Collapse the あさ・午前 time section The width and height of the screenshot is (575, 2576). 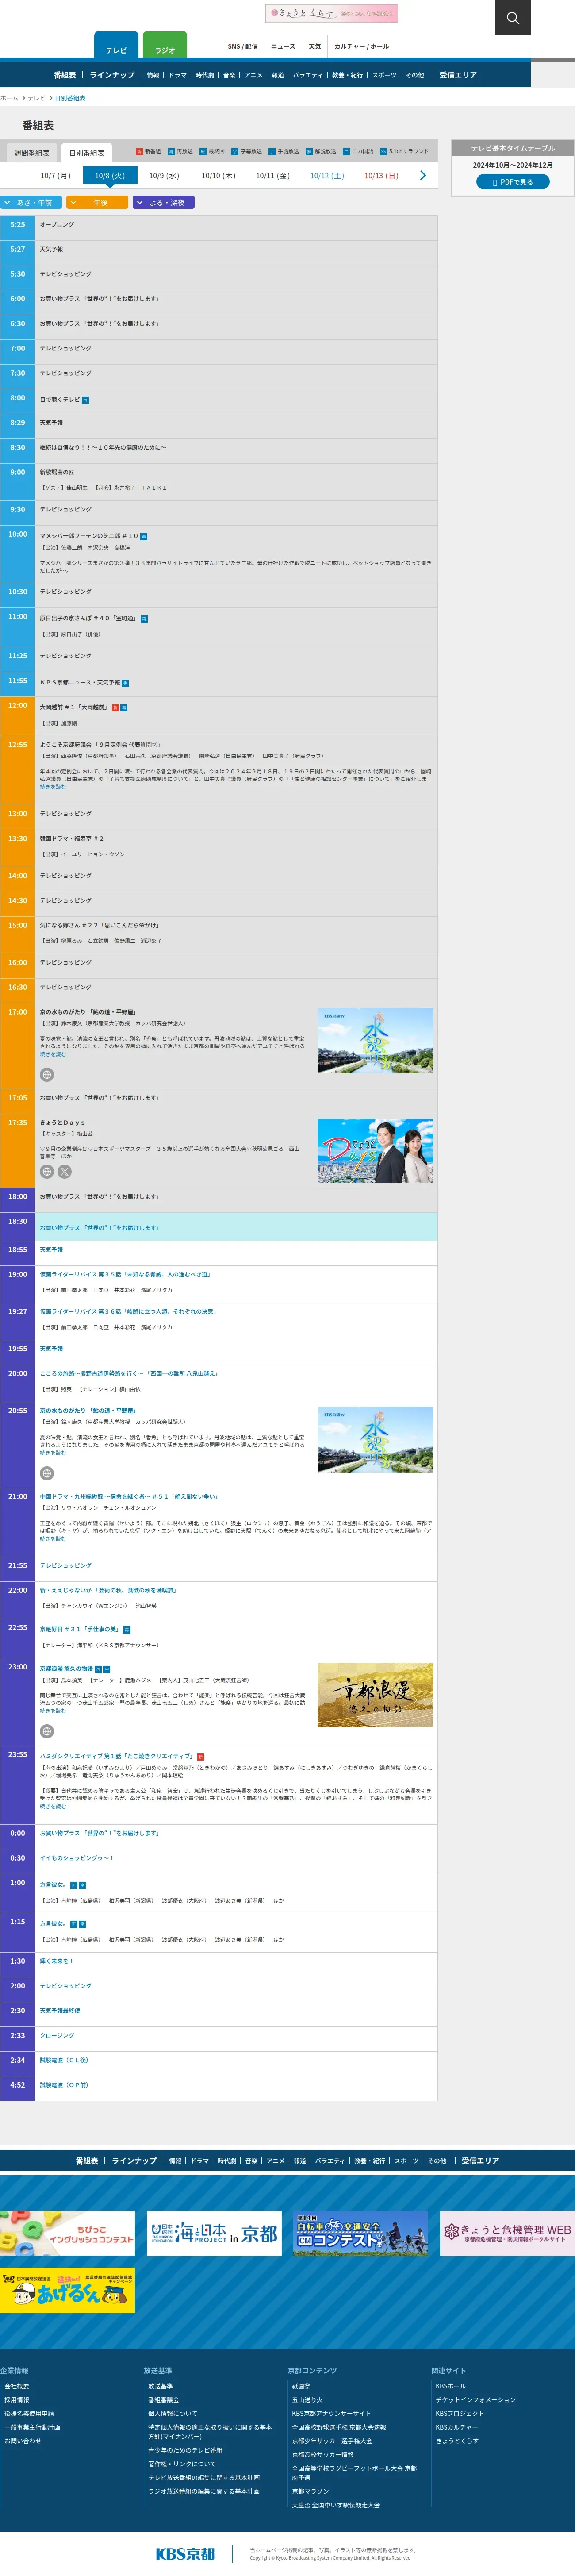(x=31, y=203)
